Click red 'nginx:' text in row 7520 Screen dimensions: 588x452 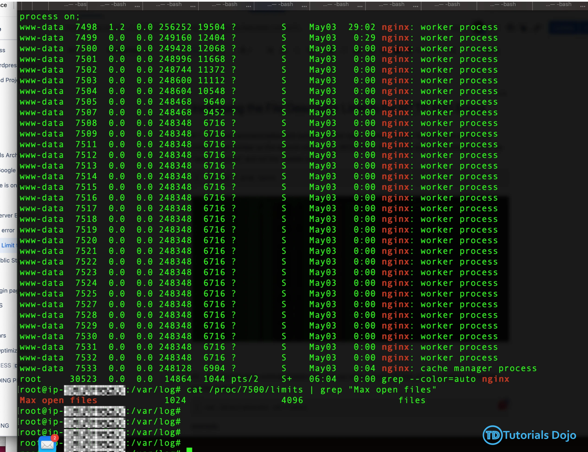(x=398, y=240)
